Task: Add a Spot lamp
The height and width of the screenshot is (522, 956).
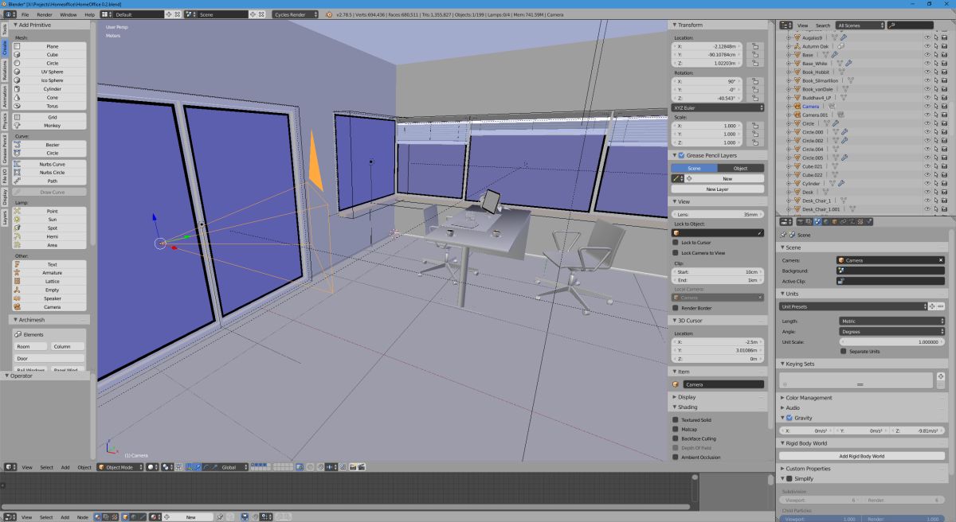Action: tap(49, 228)
